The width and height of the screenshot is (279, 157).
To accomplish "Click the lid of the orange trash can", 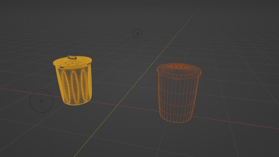I will [178, 71].
